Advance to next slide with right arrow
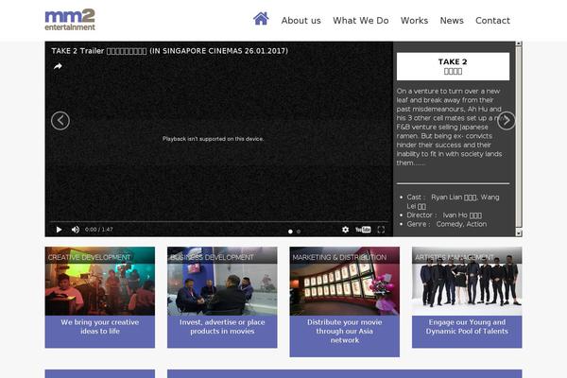The height and width of the screenshot is (378, 567). click(506, 120)
